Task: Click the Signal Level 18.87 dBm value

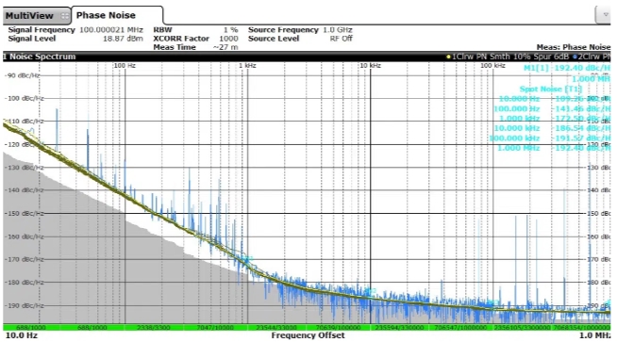Action: coord(123,39)
